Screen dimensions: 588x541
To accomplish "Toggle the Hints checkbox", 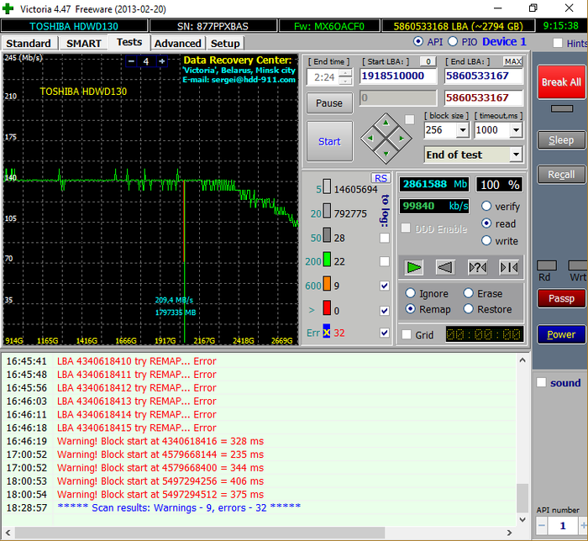I will [x=558, y=43].
